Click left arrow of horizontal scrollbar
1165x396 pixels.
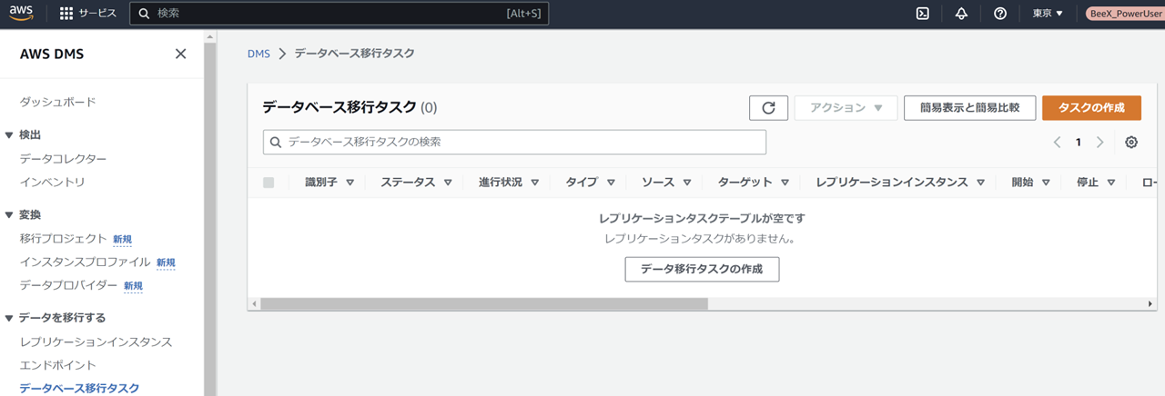(x=254, y=303)
